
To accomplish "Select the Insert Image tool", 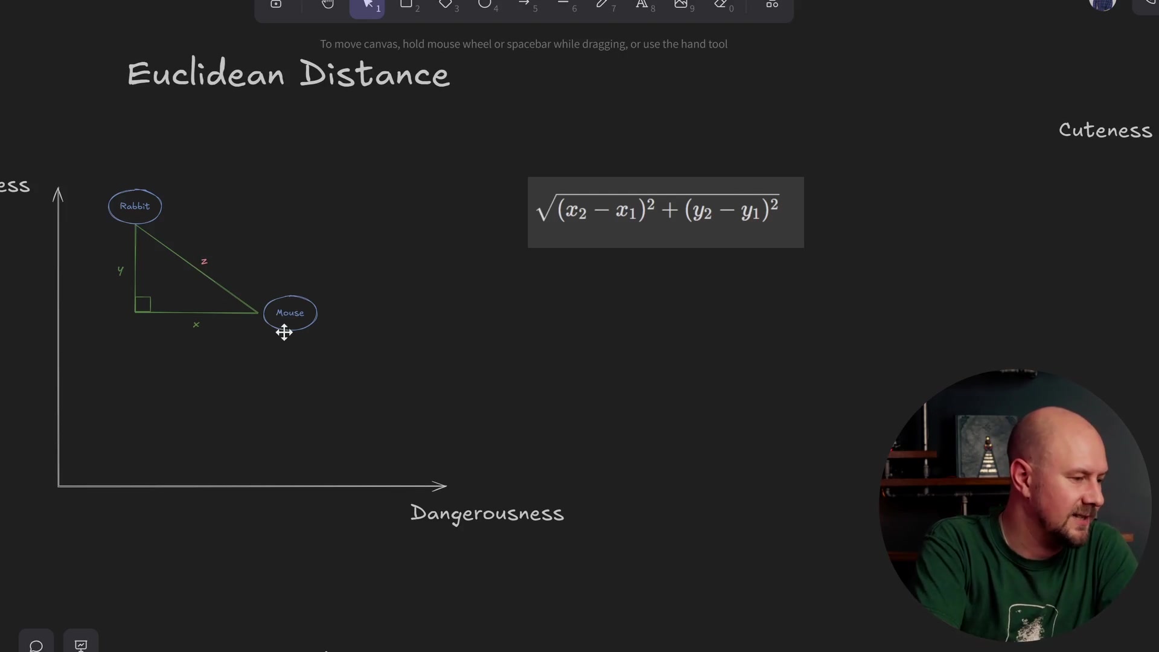I will click(x=682, y=6).
